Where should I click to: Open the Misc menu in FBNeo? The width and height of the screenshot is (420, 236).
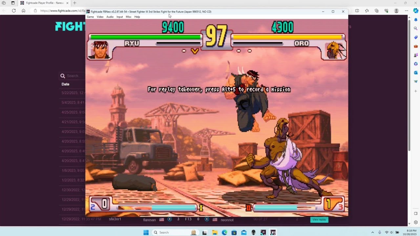click(x=129, y=17)
